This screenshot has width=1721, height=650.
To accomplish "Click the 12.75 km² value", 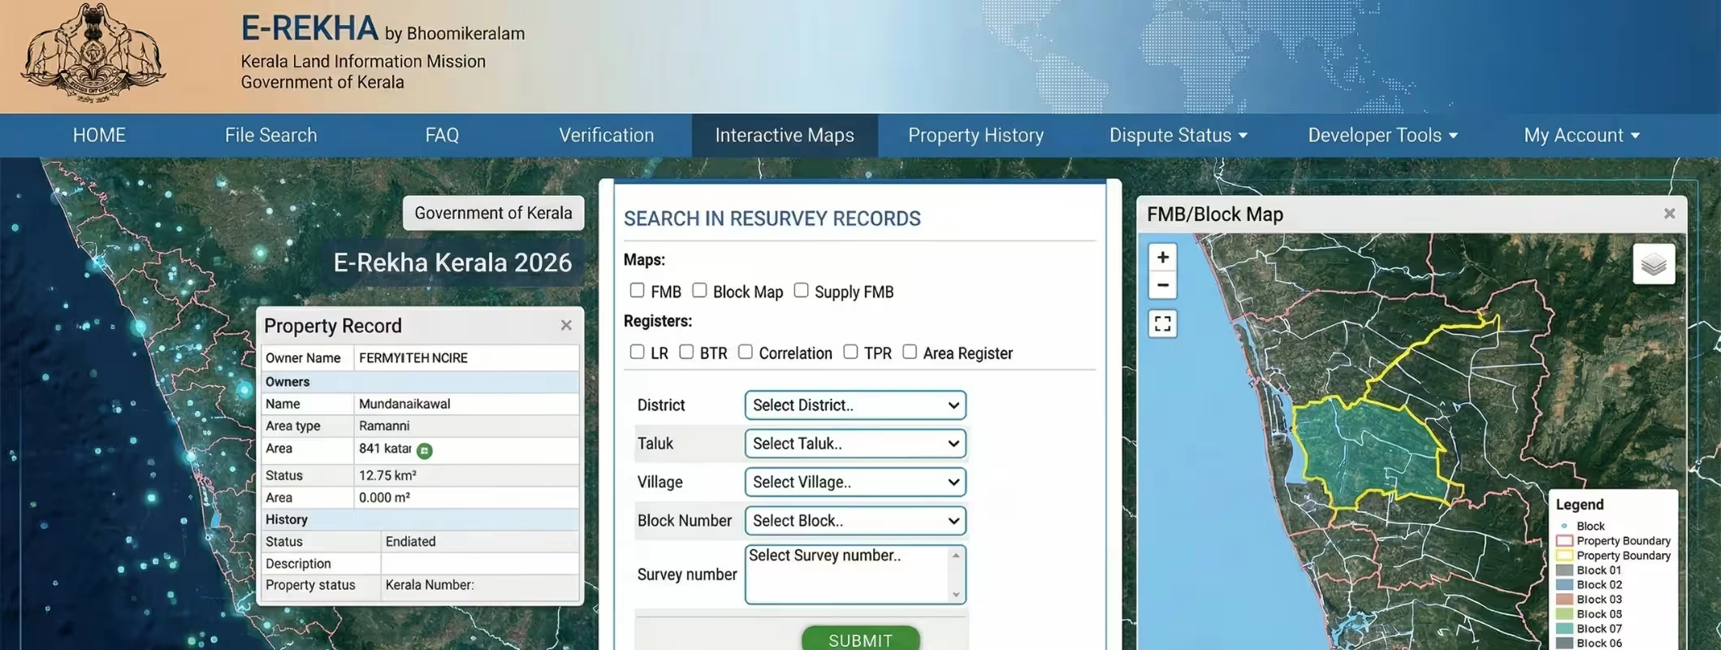I will click(x=387, y=475).
